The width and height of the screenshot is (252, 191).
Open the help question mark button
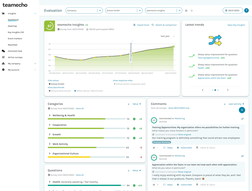[x=247, y=11]
